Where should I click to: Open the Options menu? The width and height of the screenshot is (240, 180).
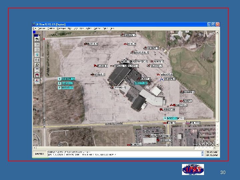point(97,28)
